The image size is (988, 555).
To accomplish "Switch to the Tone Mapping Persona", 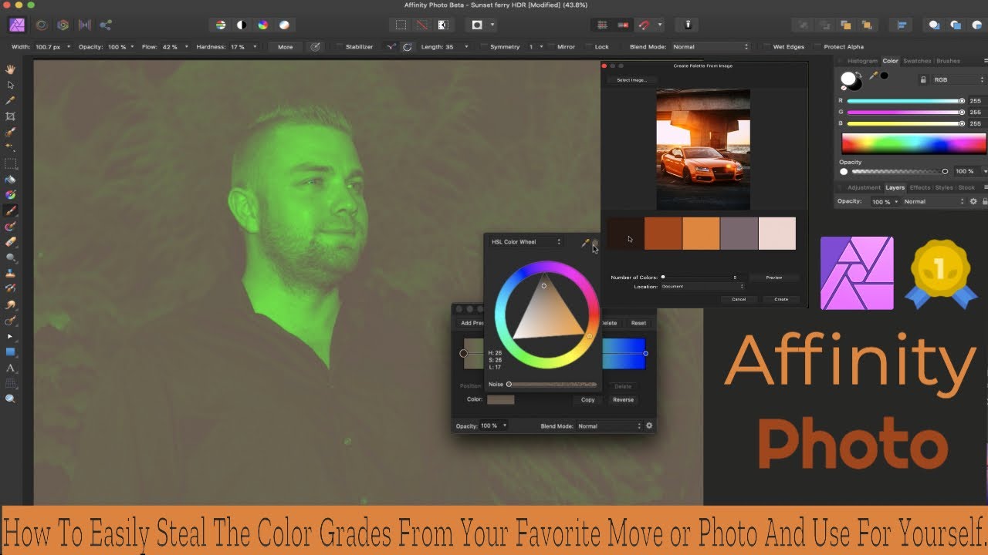I will pyautogui.click(x=84, y=25).
